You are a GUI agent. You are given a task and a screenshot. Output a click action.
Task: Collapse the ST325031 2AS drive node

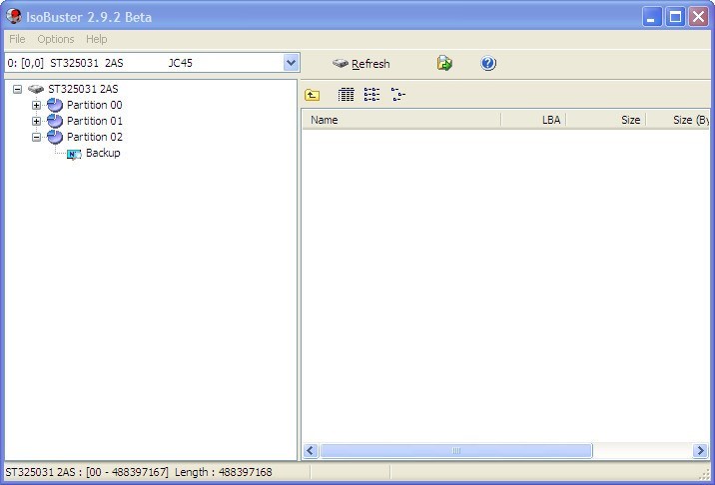17,89
